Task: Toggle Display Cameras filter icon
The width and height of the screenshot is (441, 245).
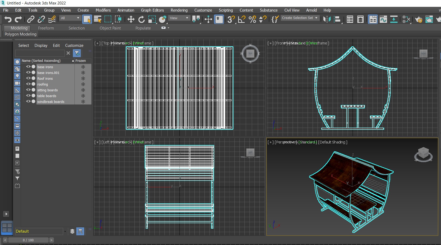Action: click(17, 83)
